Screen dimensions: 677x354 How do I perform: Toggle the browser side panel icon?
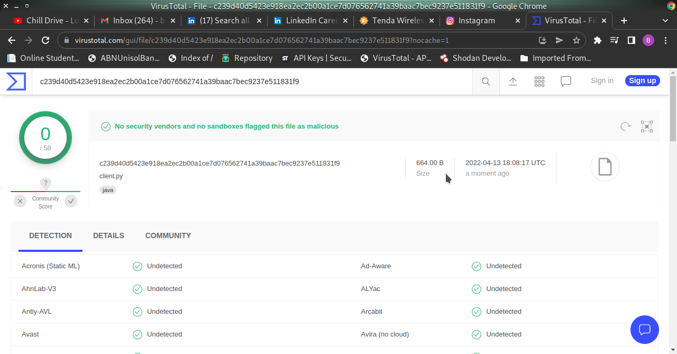[x=631, y=40]
